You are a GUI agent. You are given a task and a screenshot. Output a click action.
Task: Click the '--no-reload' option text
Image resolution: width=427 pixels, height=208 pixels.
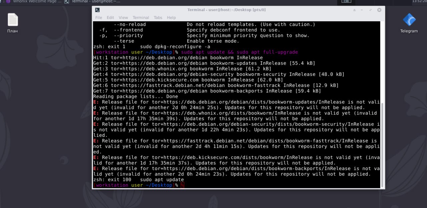(x=130, y=24)
